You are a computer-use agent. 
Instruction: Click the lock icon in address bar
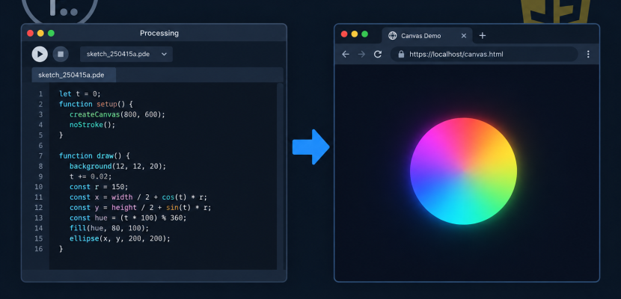[x=401, y=54]
